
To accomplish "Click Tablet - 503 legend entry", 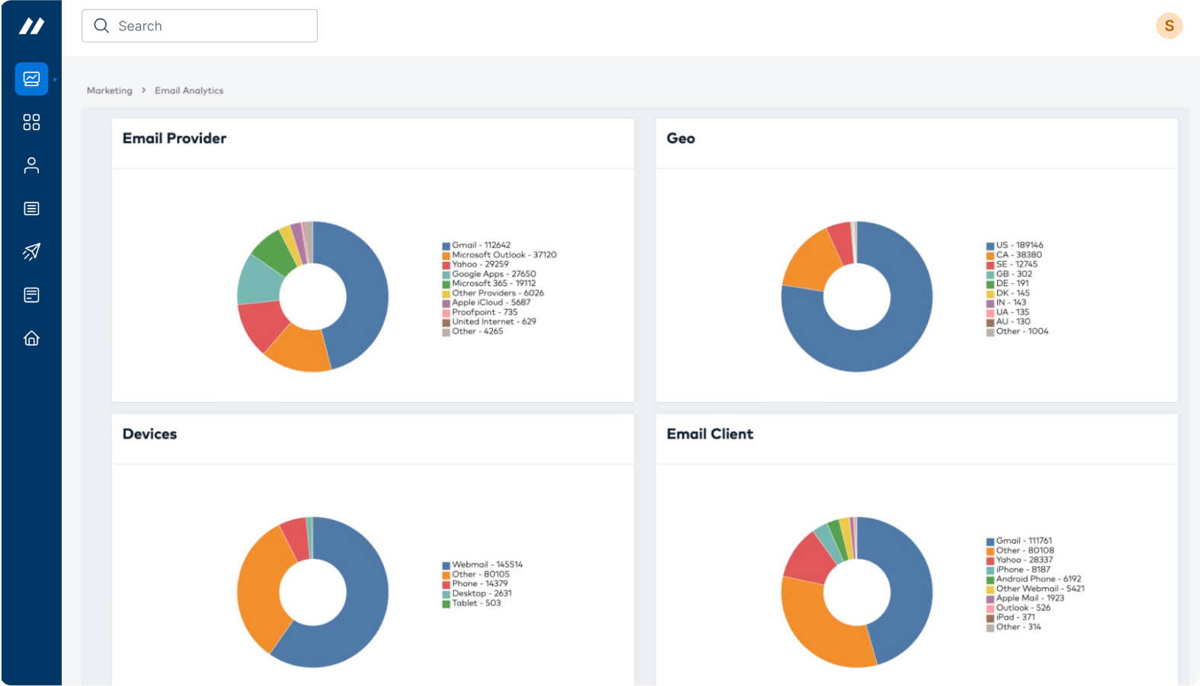I will 472,603.
